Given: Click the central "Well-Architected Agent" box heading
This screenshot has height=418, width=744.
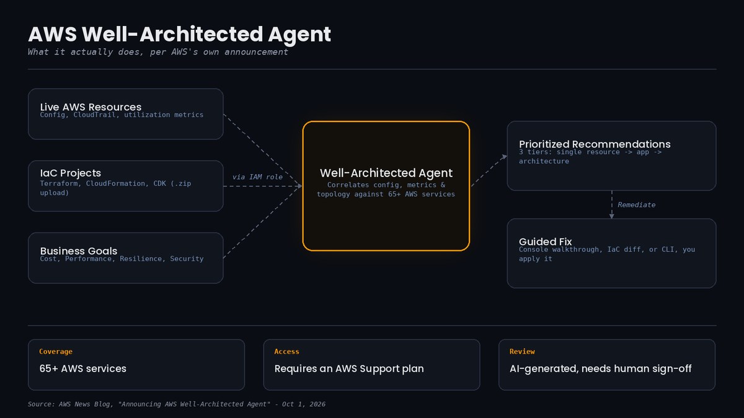Looking at the screenshot, I should (386, 173).
